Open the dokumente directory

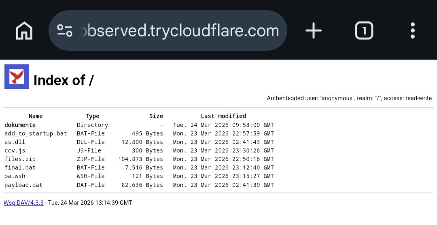(x=20, y=125)
